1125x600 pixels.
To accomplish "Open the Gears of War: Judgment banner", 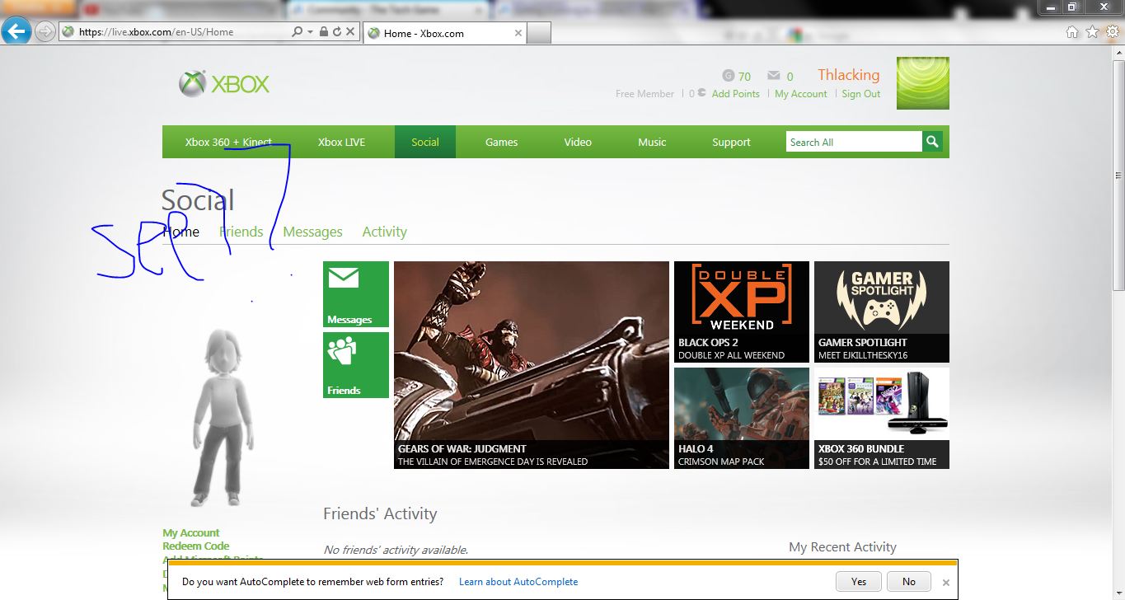I will point(532,365).
